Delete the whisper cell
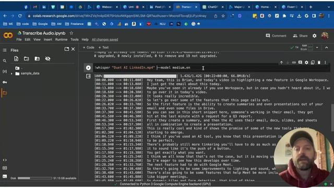This screenshot has width=334, height=188. (319, 63)
